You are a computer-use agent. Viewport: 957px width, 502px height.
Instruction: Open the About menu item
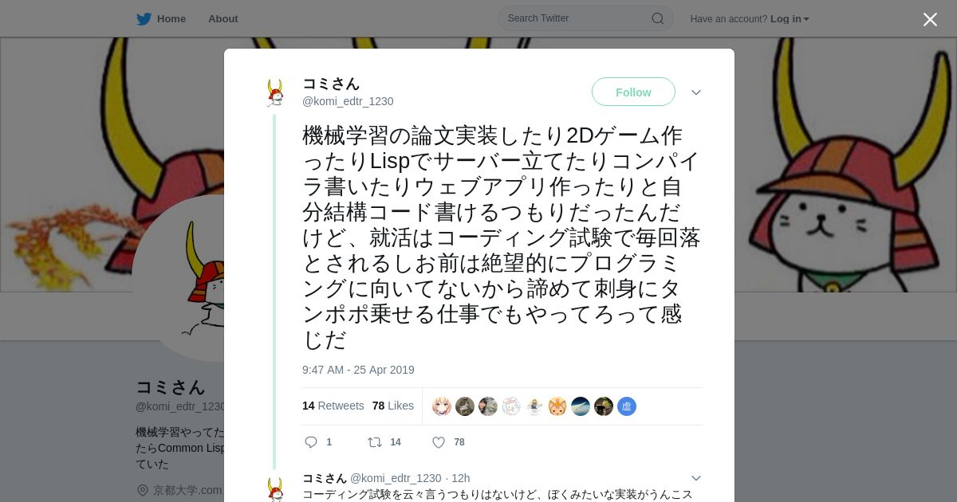(223, 18)
